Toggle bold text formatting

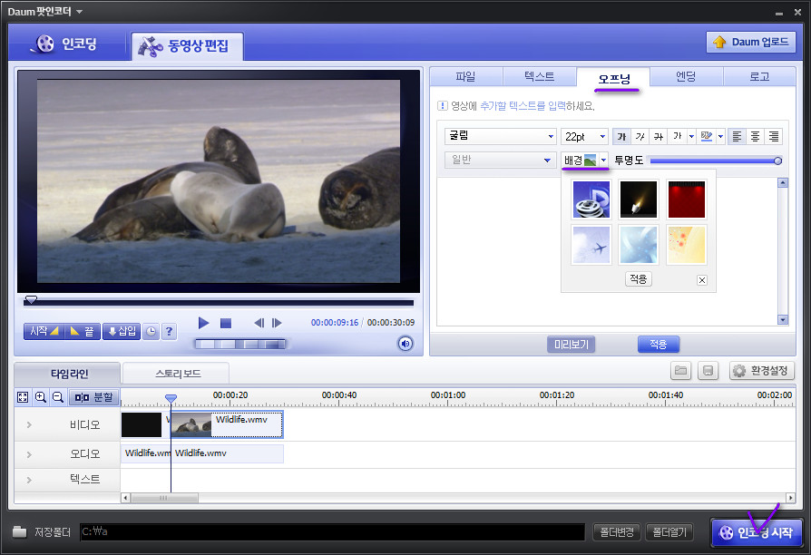pos(621,137)
